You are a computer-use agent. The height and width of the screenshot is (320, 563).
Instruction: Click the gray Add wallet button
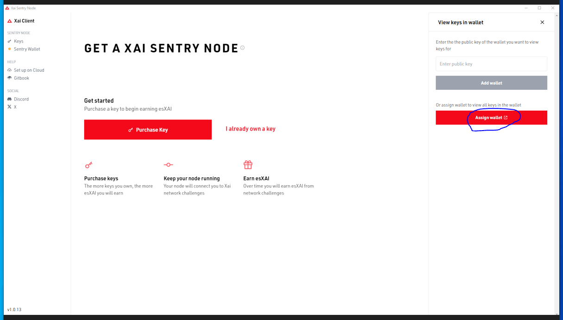(x=491, y=83)
